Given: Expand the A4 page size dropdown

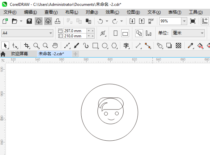Looking at the screenshot, I should 50,33.
